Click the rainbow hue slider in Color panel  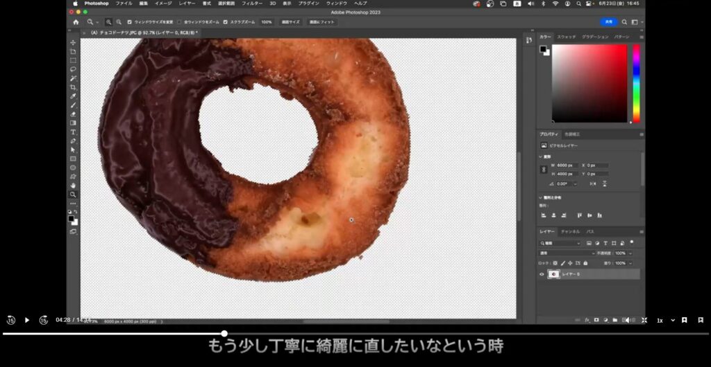click(636, 83)
